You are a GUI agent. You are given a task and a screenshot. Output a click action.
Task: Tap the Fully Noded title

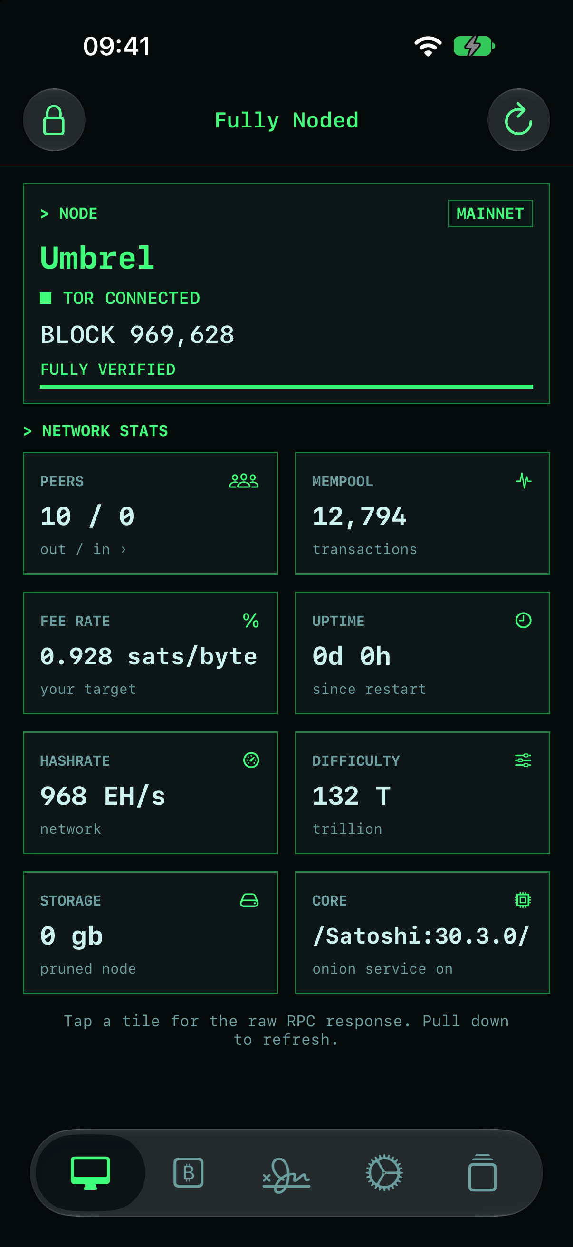(x=286, y=120)
